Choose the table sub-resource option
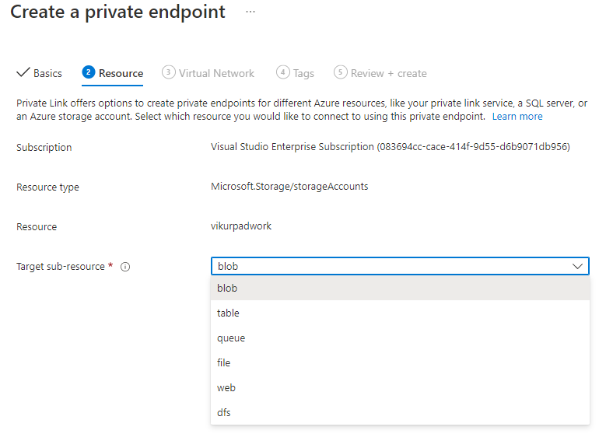This screenshot has width=606, height=441. point(228,313)
